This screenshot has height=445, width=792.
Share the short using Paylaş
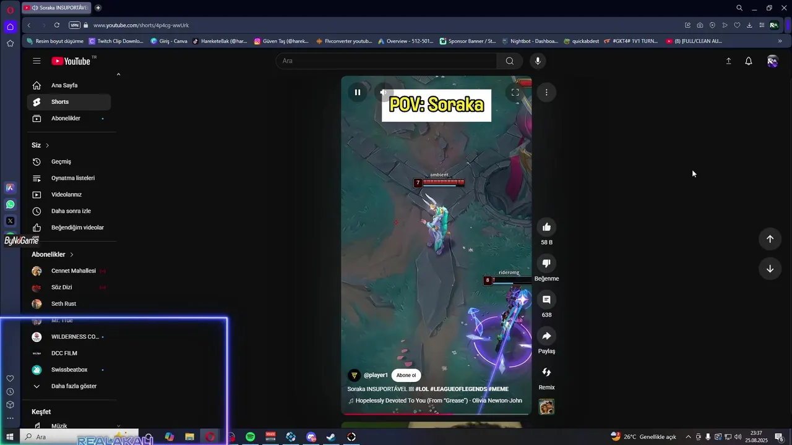546,336
